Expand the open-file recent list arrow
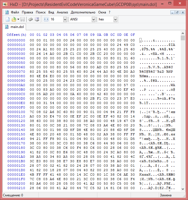188x200 pixels. [x=18, y=19]
